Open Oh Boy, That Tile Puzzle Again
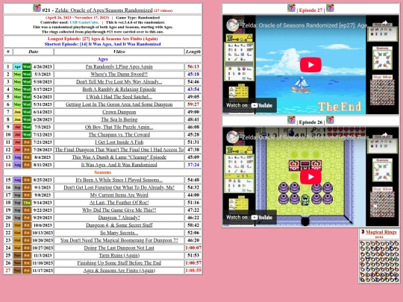The image size is (403, 302). 119,127
